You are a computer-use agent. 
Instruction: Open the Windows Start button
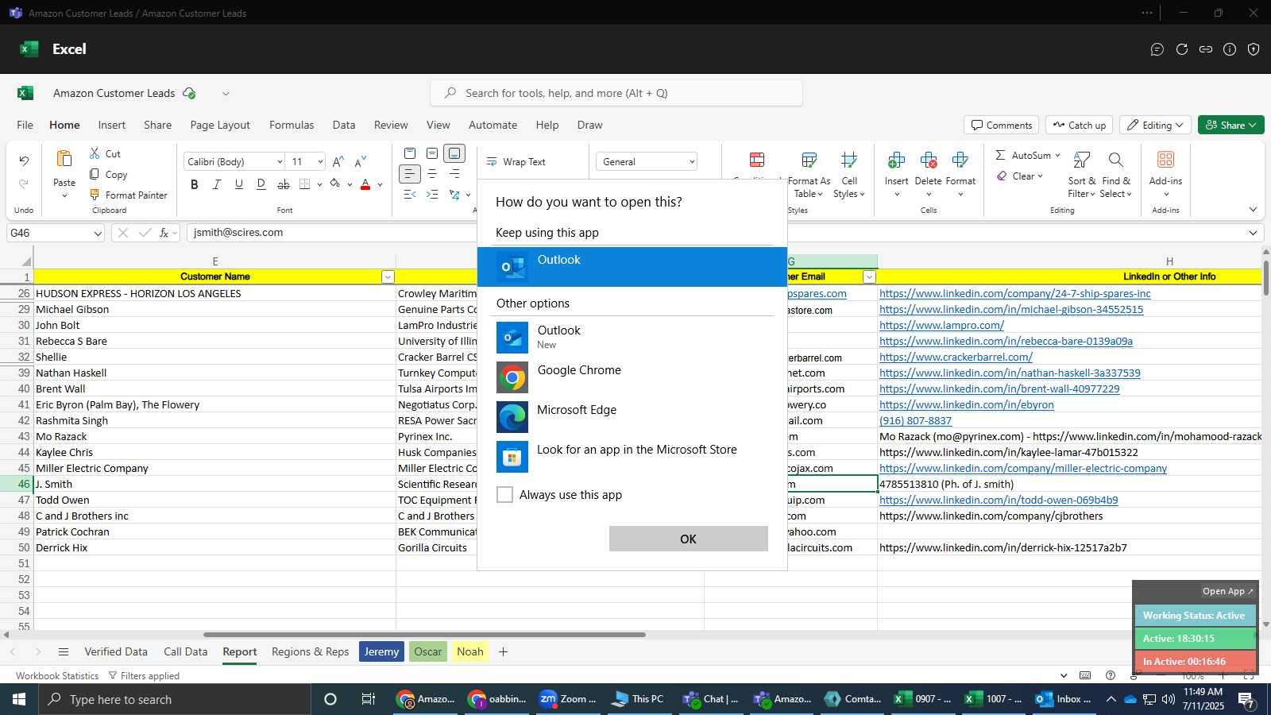(x=19, y=699)
